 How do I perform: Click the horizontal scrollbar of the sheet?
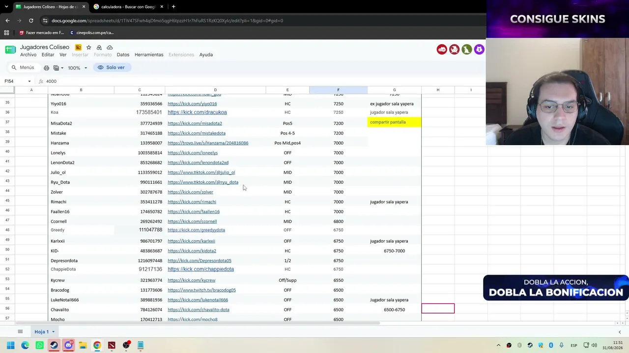click(198, 323)
